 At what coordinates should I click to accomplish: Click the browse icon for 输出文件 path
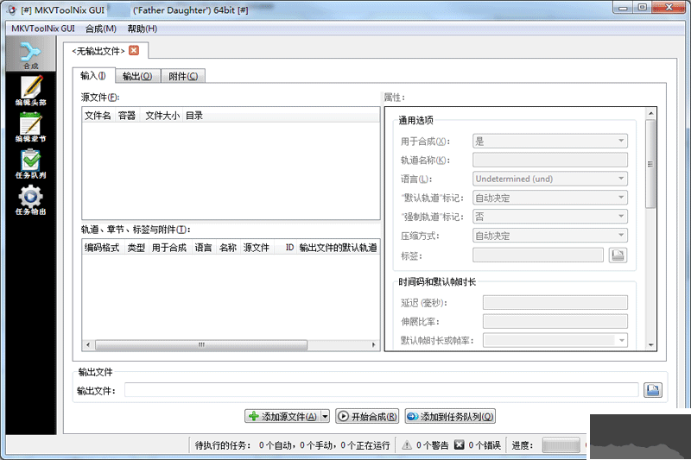(652, 390)
